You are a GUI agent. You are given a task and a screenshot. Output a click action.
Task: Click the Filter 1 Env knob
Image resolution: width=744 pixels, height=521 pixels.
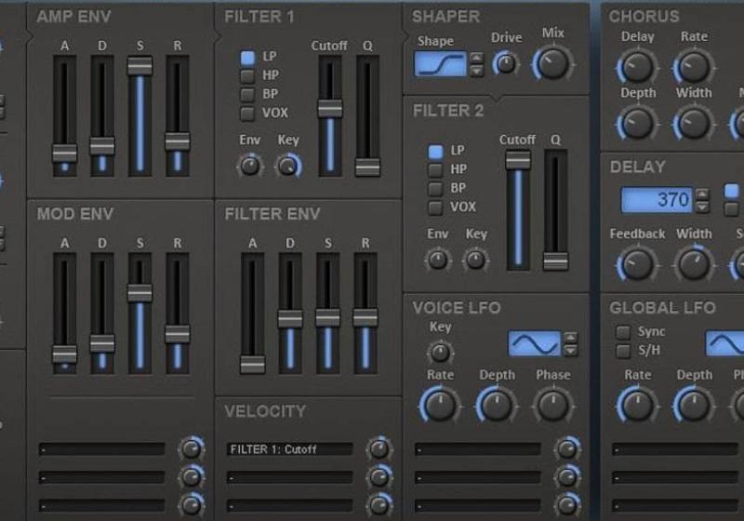[x=250, y=167]
